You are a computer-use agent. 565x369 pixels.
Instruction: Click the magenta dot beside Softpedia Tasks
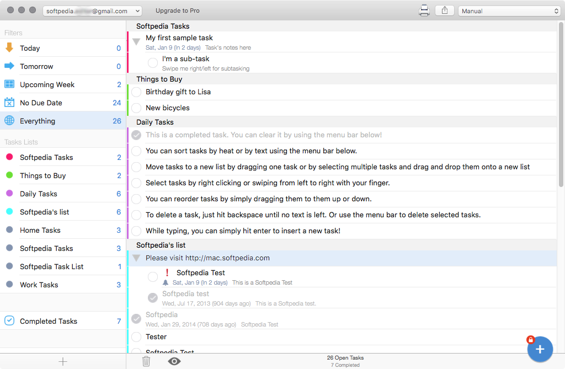(x=10, y=157)
